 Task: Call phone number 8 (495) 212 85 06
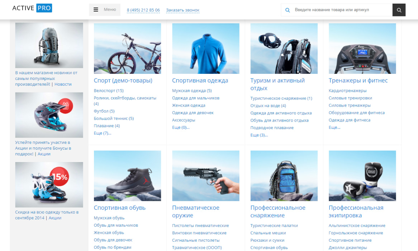pos(143,10)
